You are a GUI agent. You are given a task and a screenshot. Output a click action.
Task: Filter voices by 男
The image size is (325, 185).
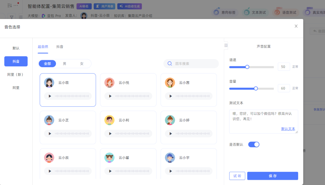coord(65,64)
